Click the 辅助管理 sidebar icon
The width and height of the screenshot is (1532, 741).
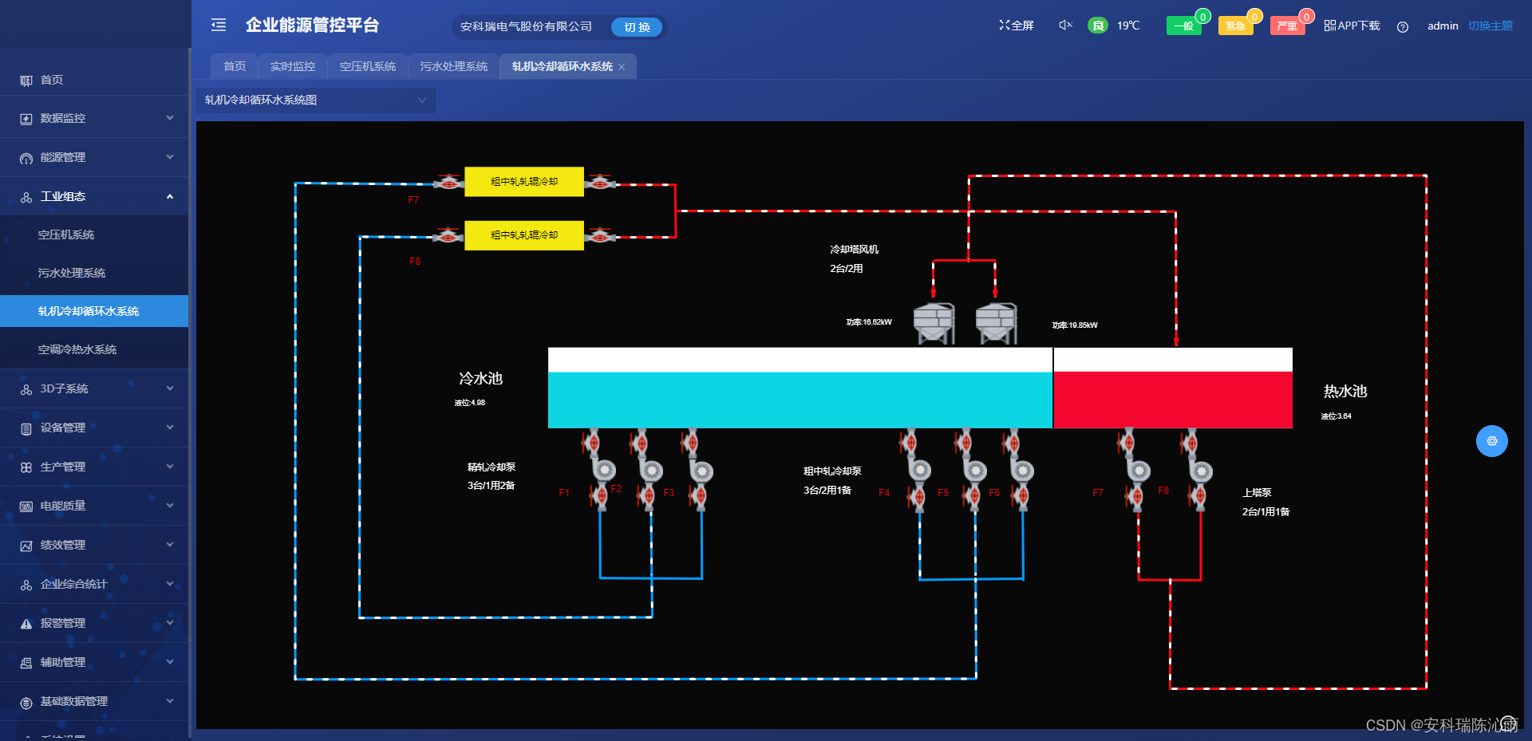tap(26, 663)
